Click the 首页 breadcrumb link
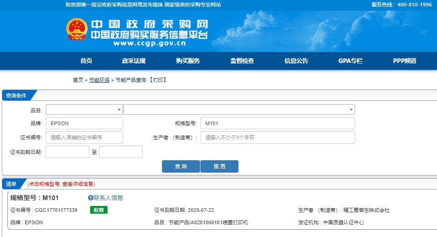Viewport: 437px width, 237px height. coord(78,80)
